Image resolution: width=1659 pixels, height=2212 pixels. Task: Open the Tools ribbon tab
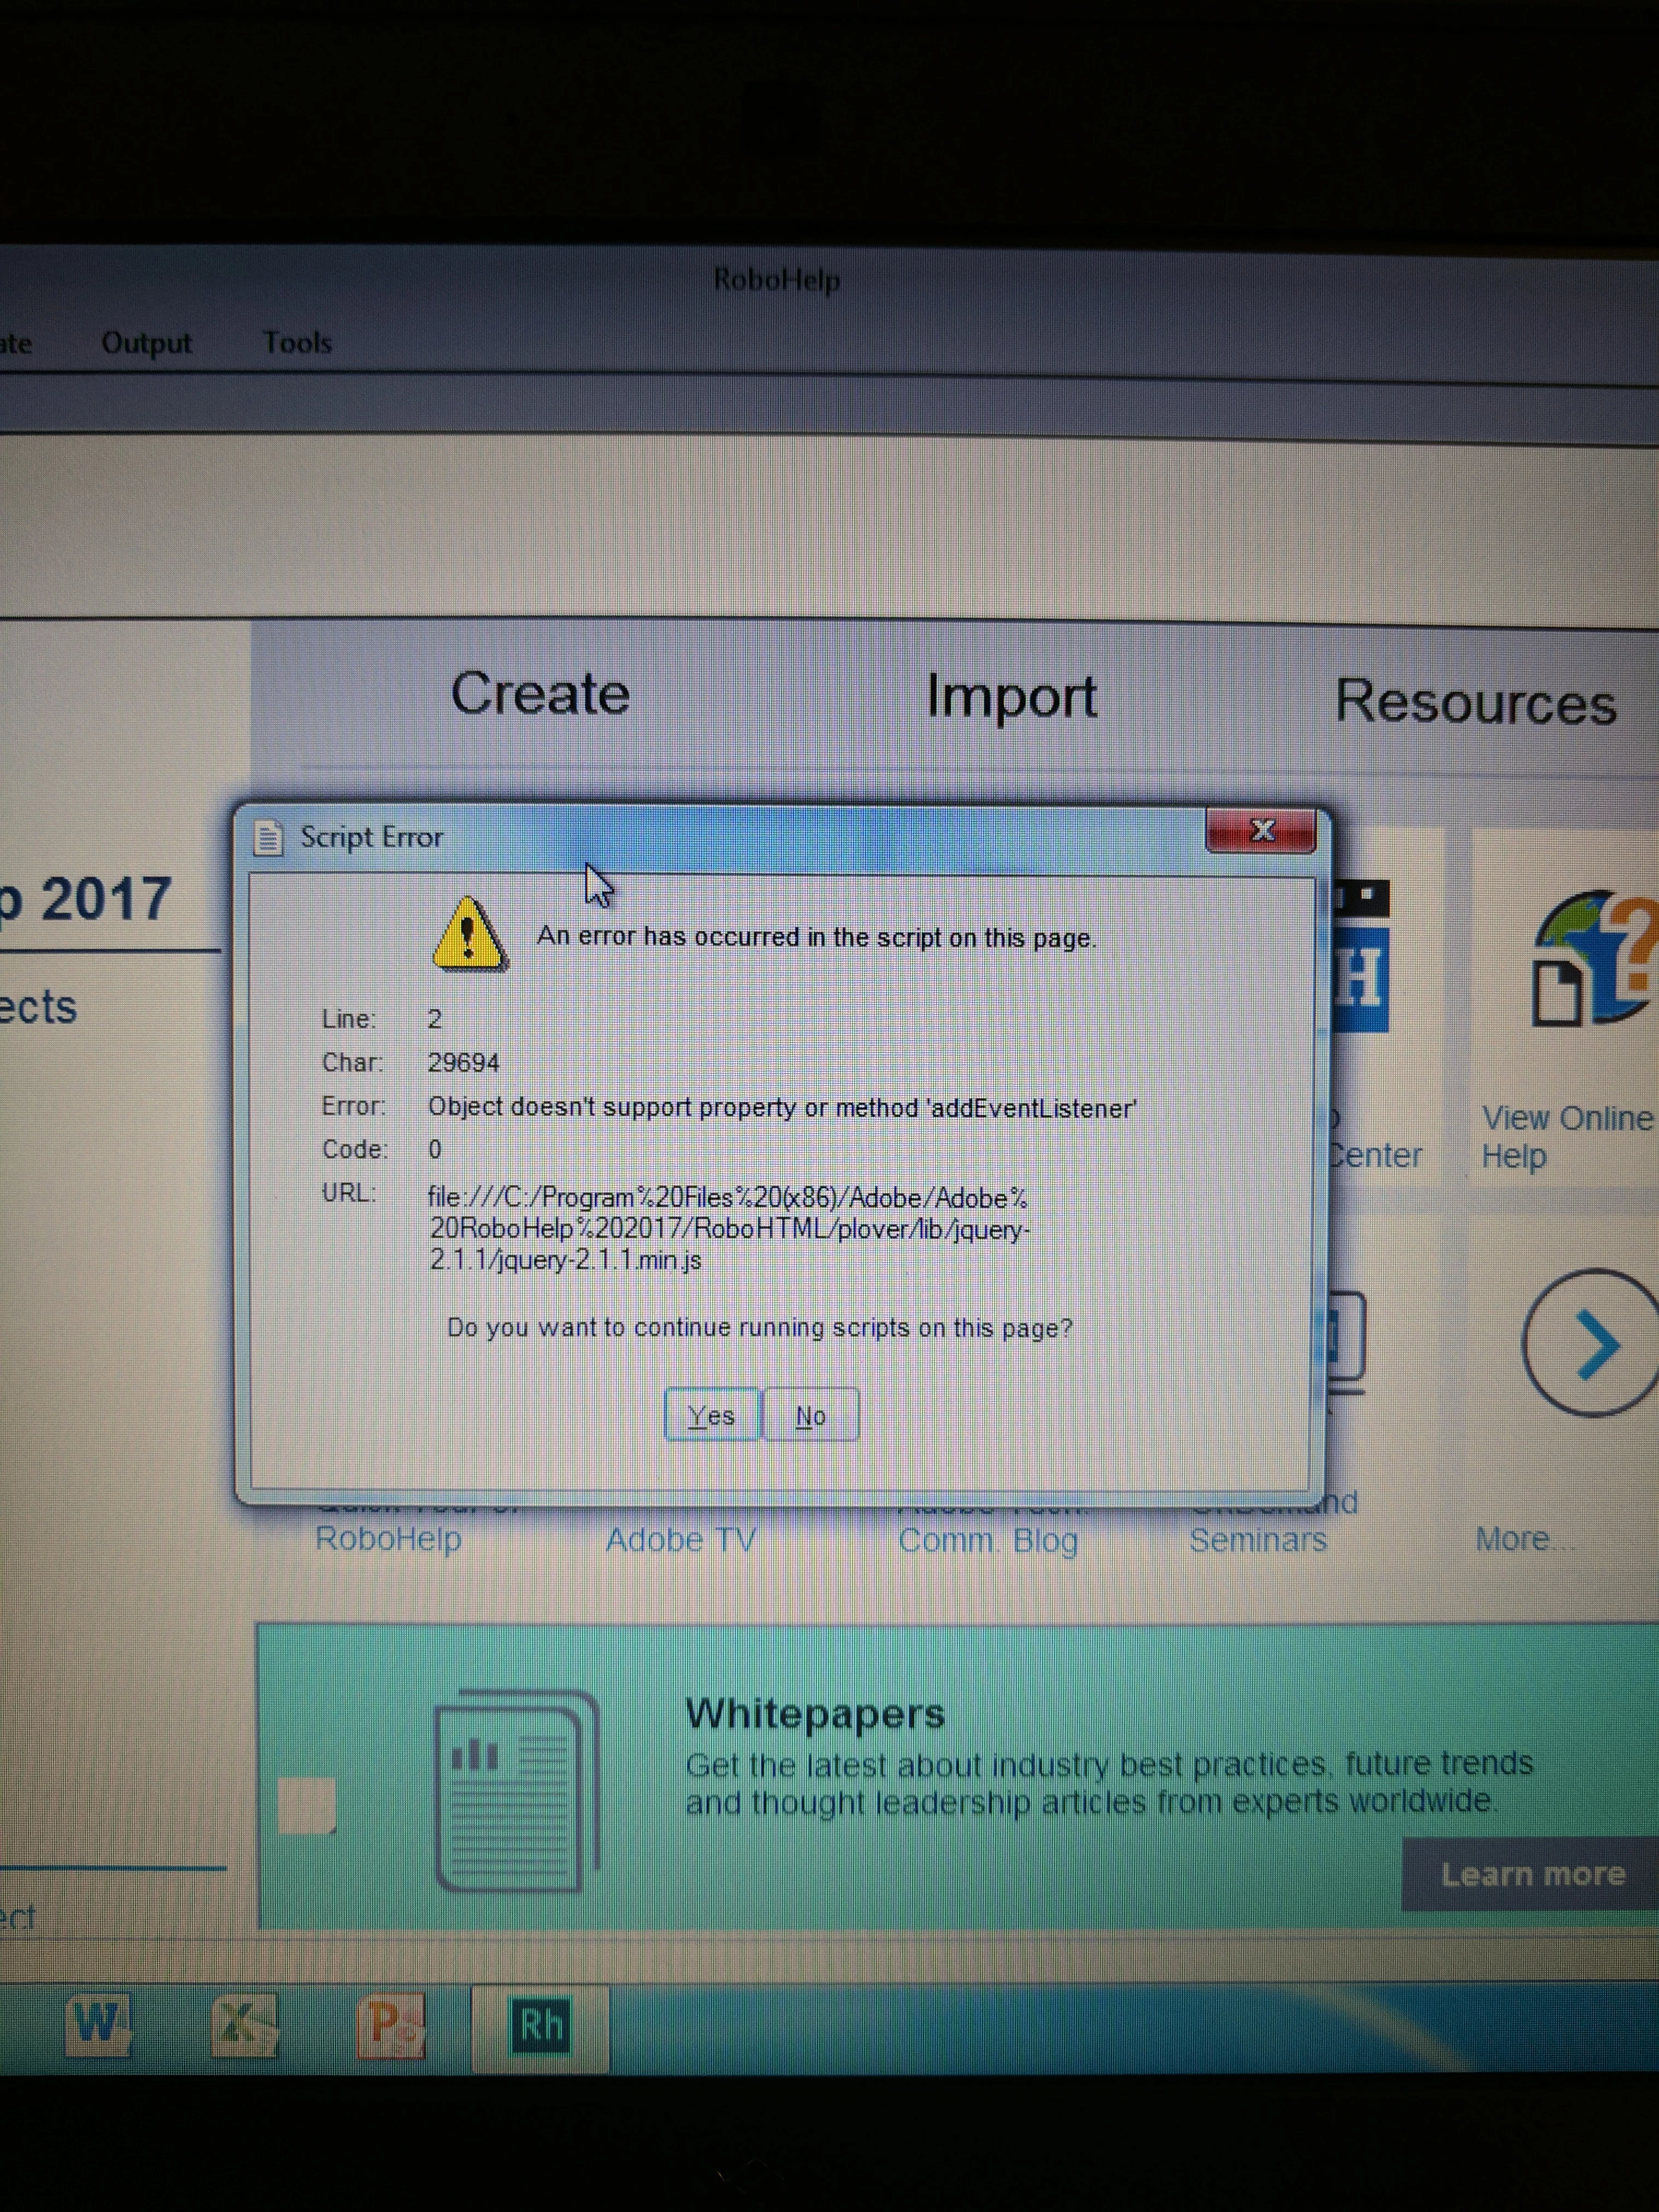coord(297,343)
